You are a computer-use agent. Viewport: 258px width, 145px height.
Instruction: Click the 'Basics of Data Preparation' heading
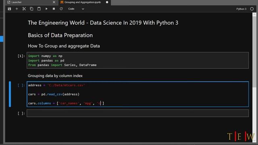60,35
